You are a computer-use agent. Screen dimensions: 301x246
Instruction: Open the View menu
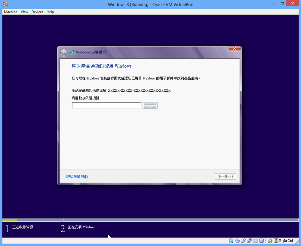(x=24, y=12)
